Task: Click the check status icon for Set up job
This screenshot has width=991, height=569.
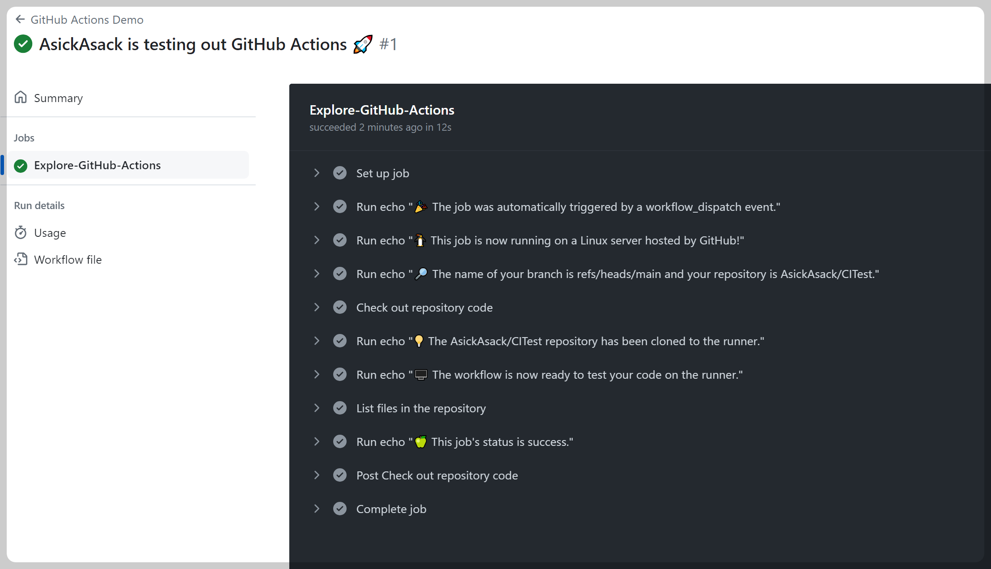Action: pos(340,173)
